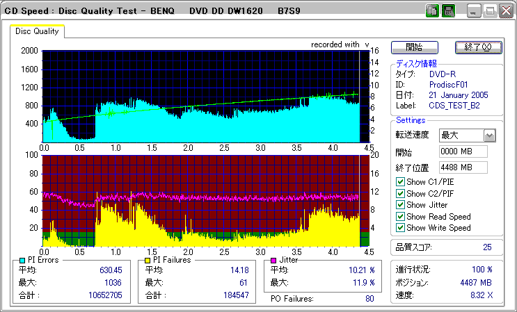Toggle Show Read Speed option
The width and height of the screenshot is (517, 312).
pos(400,217)
